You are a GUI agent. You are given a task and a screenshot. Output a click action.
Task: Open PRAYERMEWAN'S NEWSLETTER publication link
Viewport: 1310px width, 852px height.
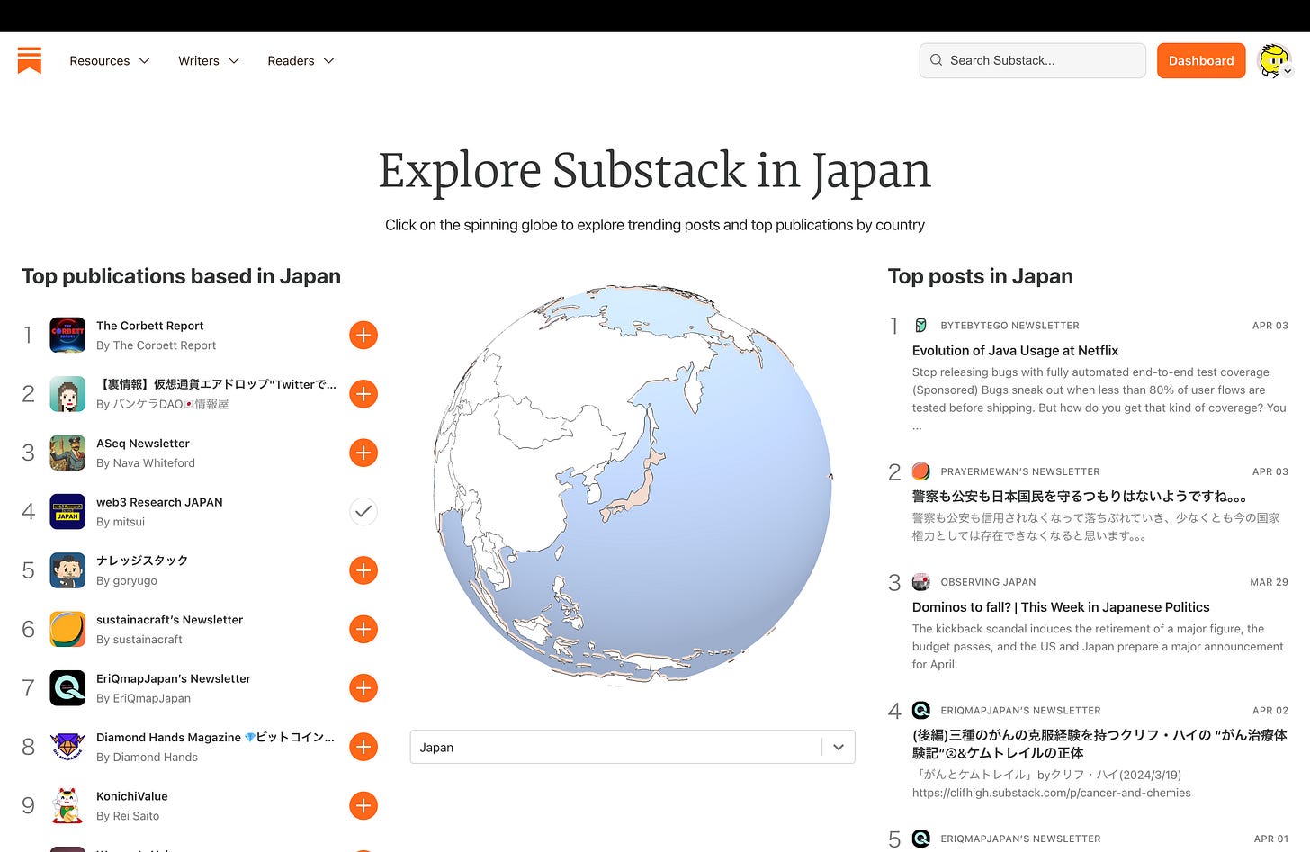[1020, 471]
